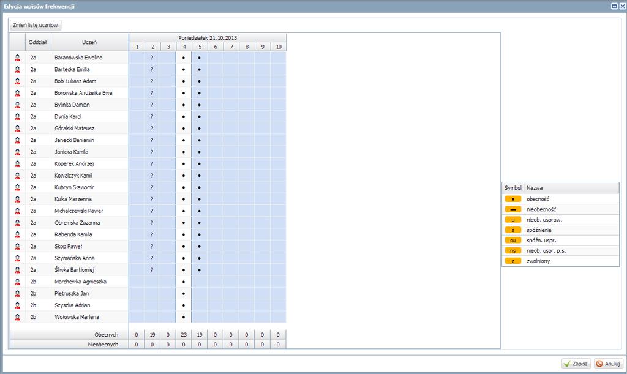Click student icon beside Janicka Kamila

pos(17,152)
